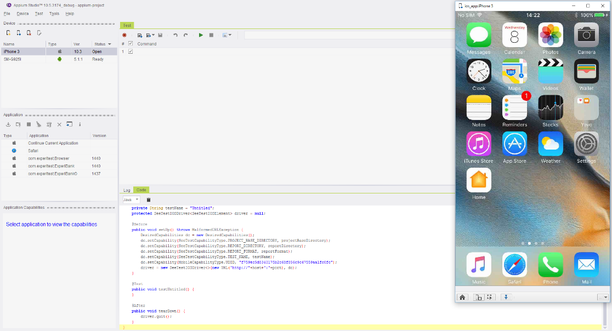612x331 pixels.
Task: Expand the Status column sort arrow
Action: coord(109,44)
